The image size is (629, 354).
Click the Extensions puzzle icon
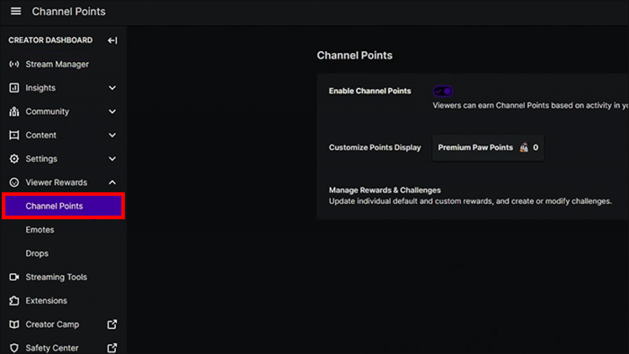click(14, 300)
